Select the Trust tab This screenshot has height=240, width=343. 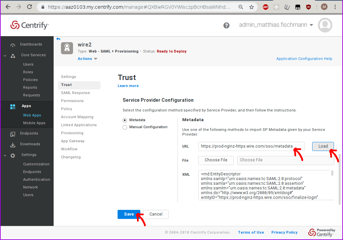79,85
